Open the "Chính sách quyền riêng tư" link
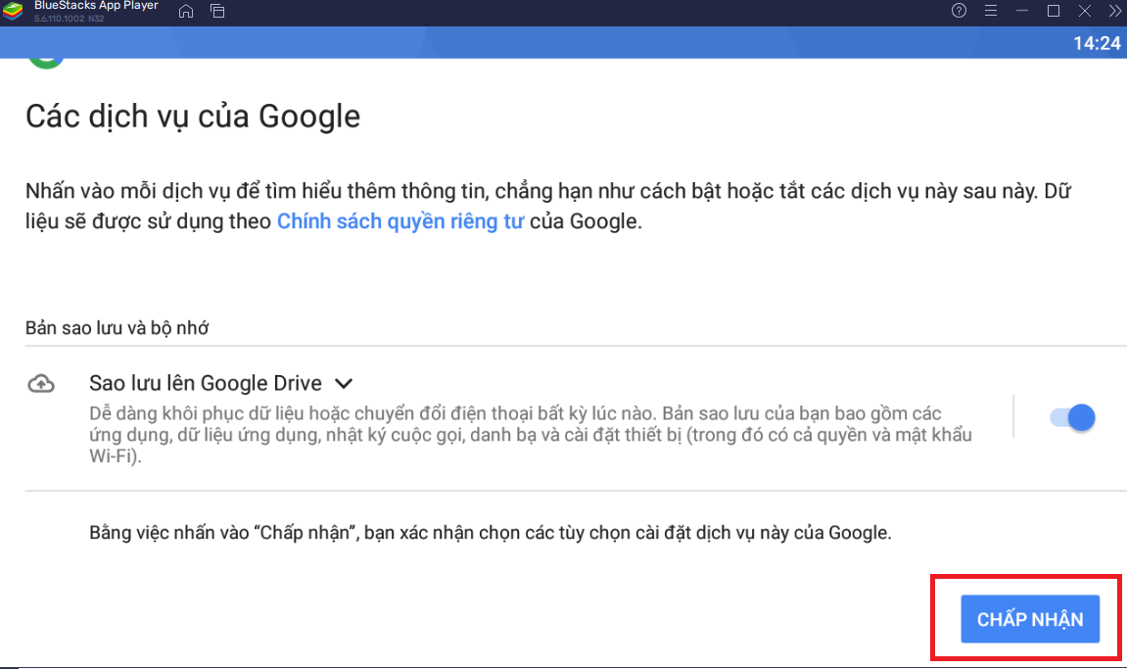Viewport: 1127px width, 669px height. tap(401, 221)
